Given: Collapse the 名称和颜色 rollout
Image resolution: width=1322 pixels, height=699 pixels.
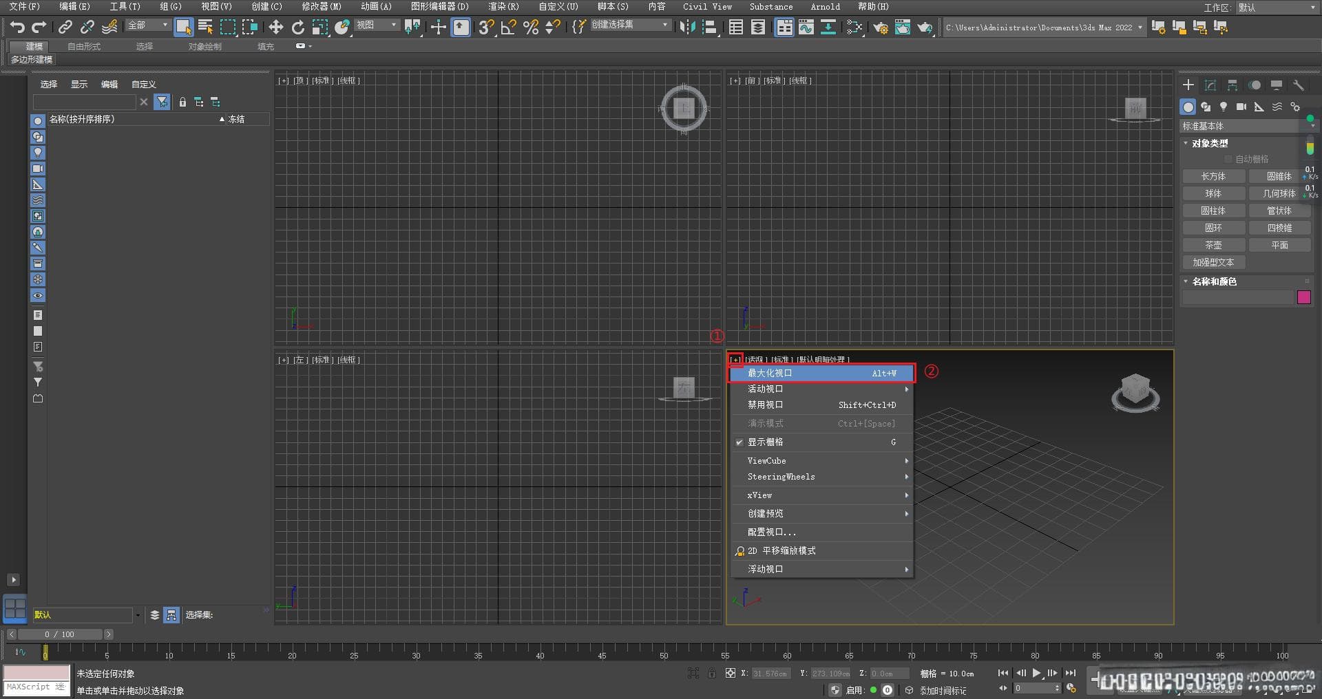Looking at the screenshot, I should click(1214, 281).
